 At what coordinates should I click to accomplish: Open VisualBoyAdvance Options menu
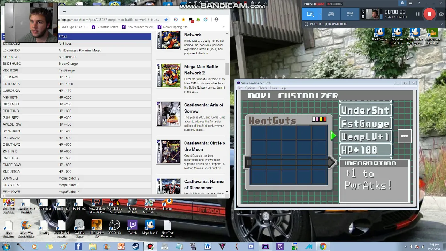tap(250, 88)
